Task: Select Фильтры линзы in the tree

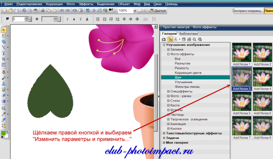Action: click(x=187, y=87)
